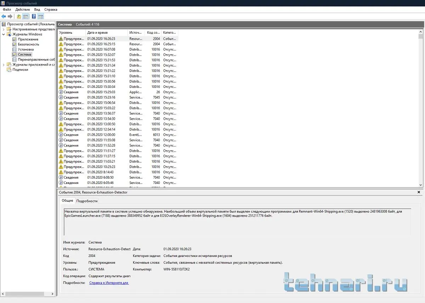Select the event dated 01.09.2020 11:55:08

click(118, 140)
